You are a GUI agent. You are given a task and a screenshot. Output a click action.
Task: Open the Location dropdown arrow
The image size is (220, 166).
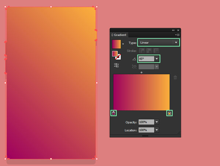[x=157, y=130]
